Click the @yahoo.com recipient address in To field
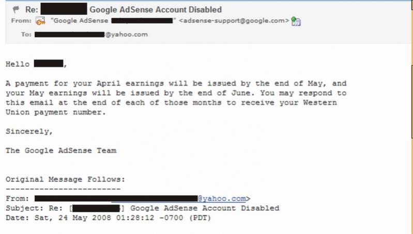The height and width of the screenshot is (234, 413). coord(127,34)
